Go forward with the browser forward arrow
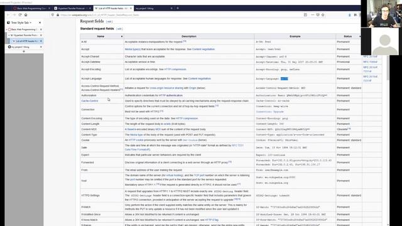 pyautogui.click(x=14, y=15)
